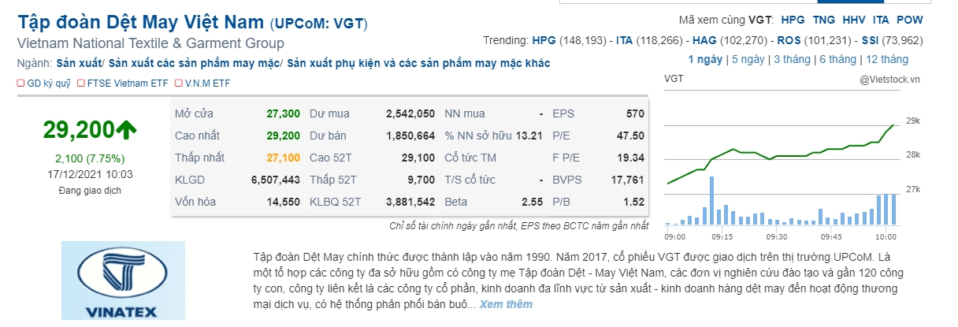Open the TNG related ticker link
Image resolution: width=958 pixels, height=327 pixels.
coord(824,20)
